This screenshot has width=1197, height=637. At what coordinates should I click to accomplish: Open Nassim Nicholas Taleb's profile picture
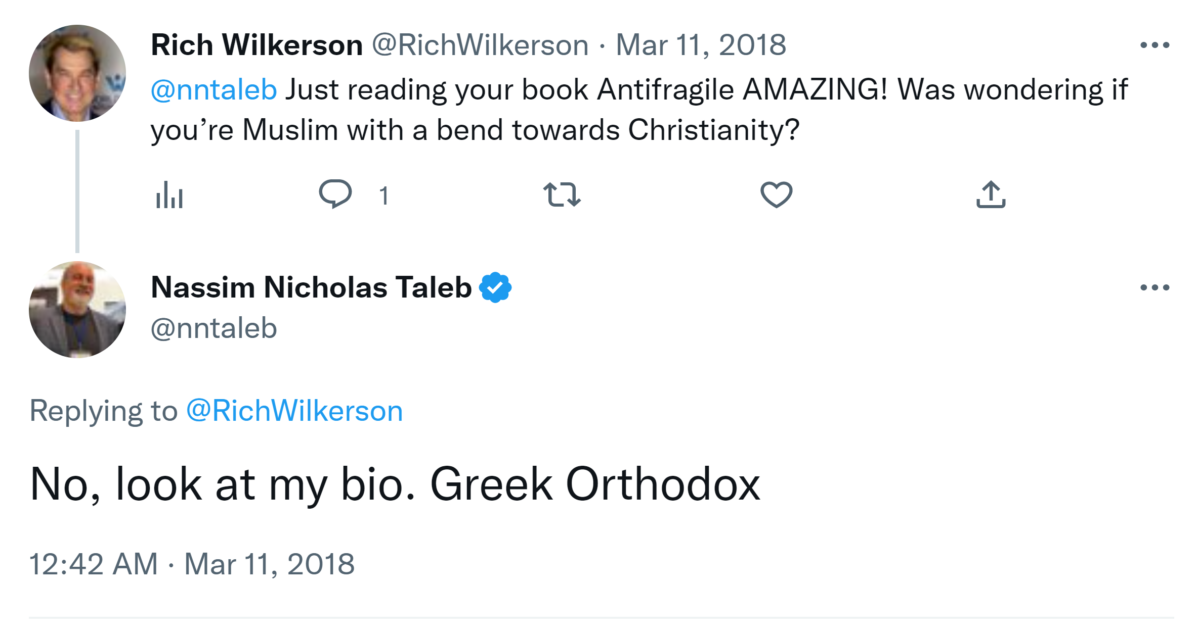coord(77,310)
